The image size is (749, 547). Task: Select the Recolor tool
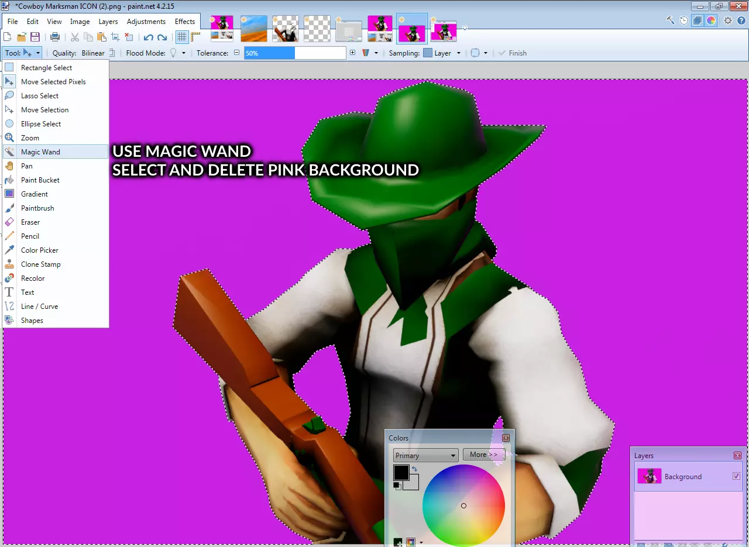[x=56, y=278]
